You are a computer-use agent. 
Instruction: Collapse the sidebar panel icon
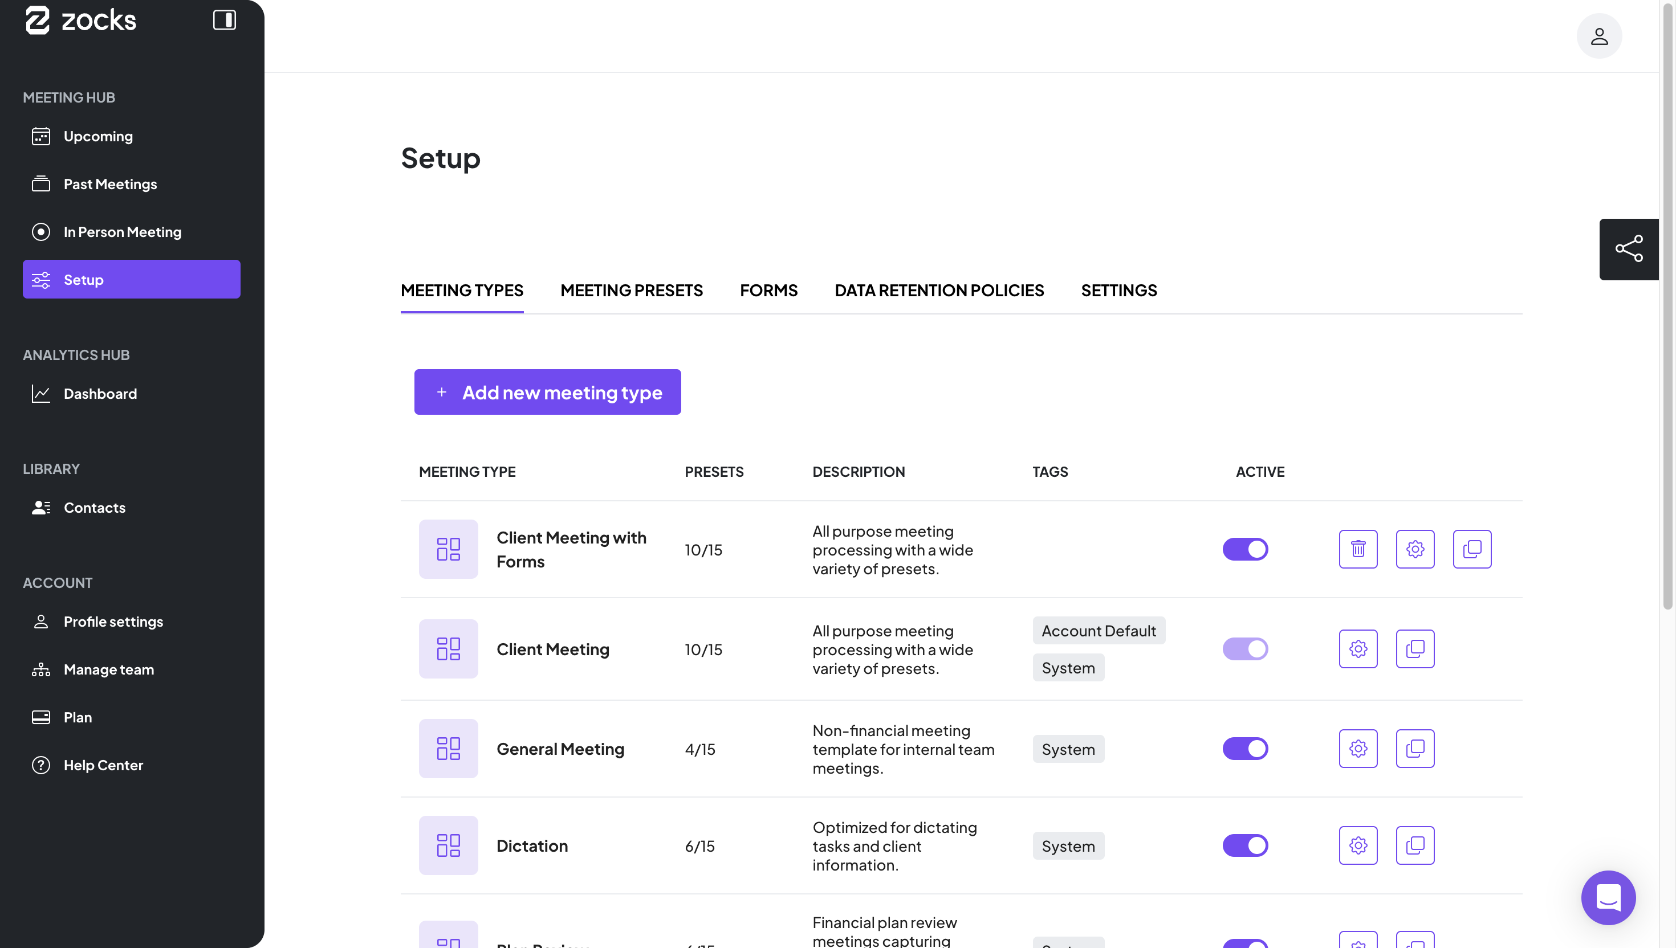coord(224,20)
